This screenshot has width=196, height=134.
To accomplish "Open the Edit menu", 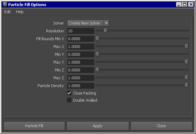I will tap(7, 12).
